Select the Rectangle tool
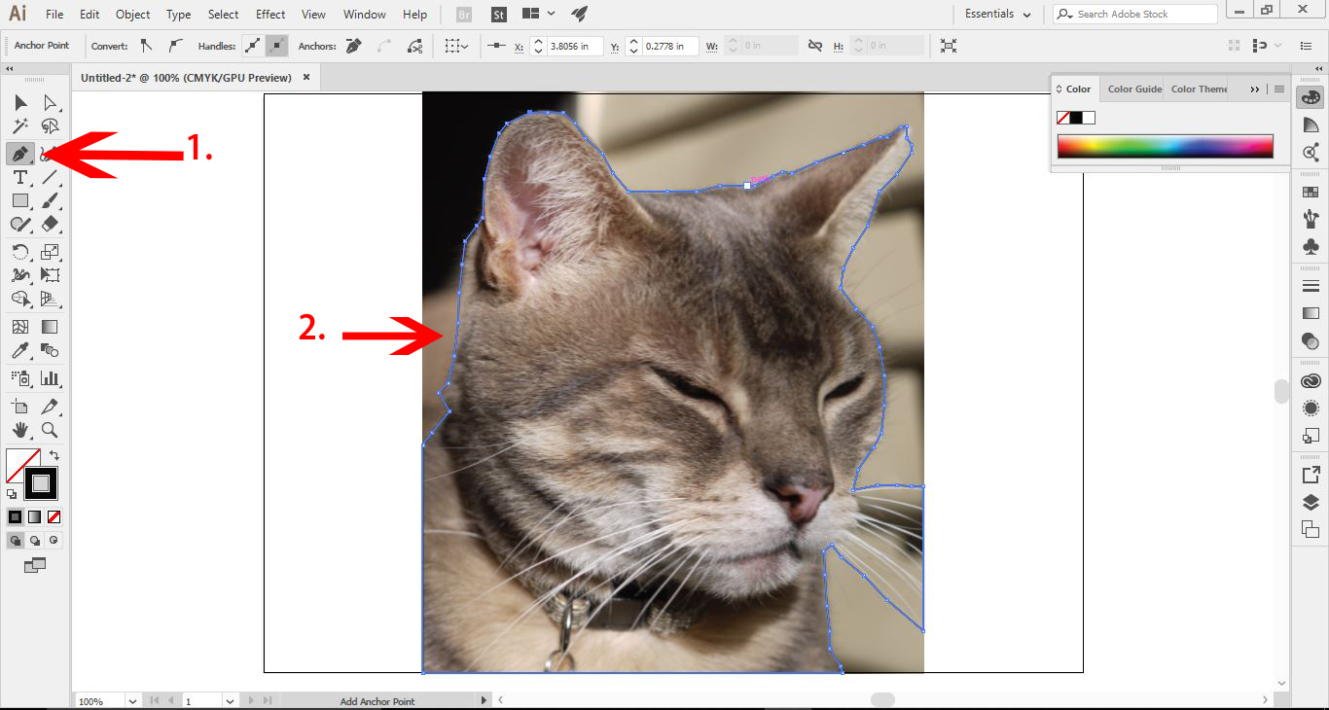This screenshot has height=710, width=1329. click(19, 200)
